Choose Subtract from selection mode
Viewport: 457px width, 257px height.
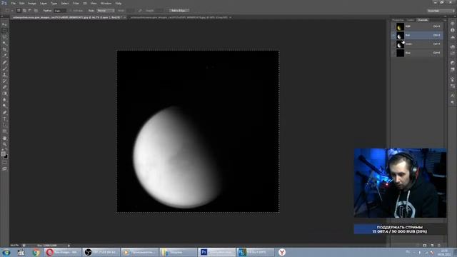point(30,11)
